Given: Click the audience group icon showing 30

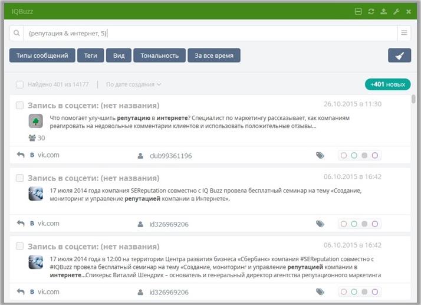Looking at the screenshot, I should (32, 138).
